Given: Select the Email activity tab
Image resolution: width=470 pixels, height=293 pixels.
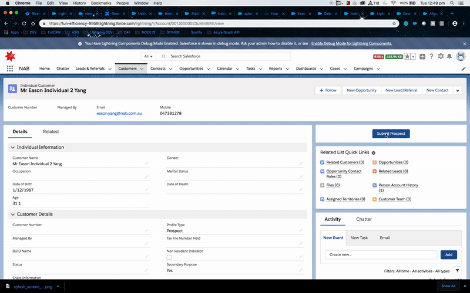Looking at the screenshot, I should [x=385, y=238].
